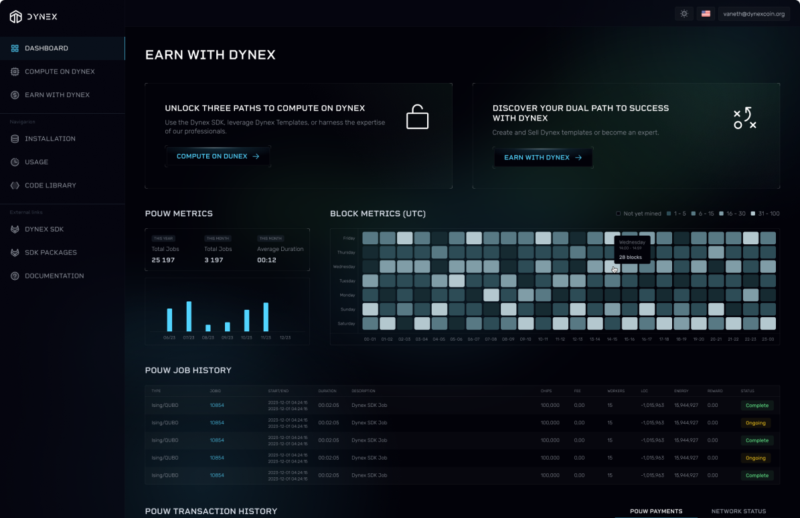Click the JOBID column header
The height and width of the screenshot is (518, 800).
[216, 391]
